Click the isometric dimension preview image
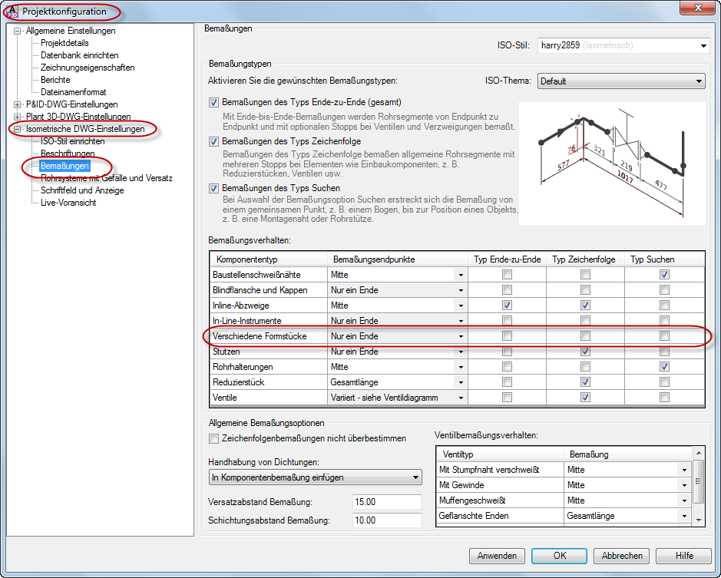Viewport: 721px width, 578px height. pyautogui.click(x=612, y=163)
